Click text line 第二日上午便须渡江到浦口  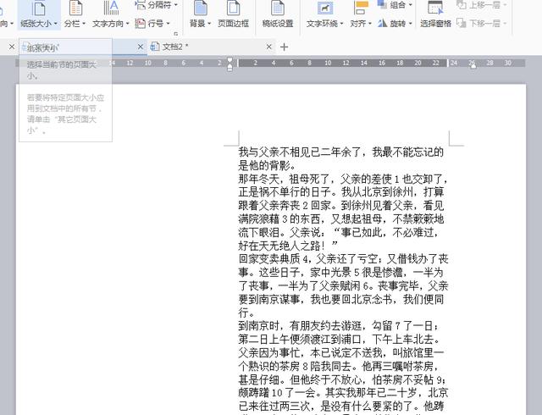[x=340, y=340]
